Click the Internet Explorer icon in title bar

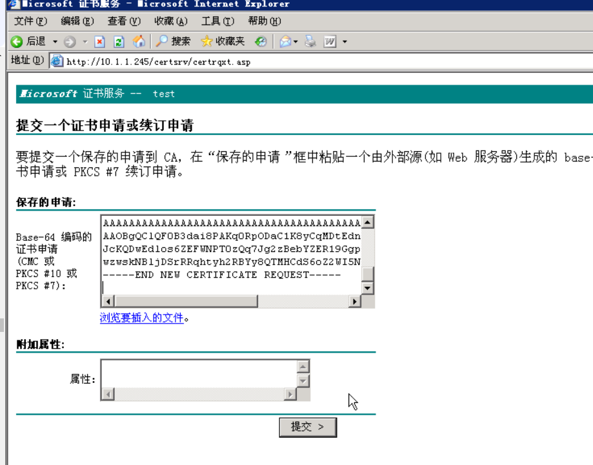13,4
